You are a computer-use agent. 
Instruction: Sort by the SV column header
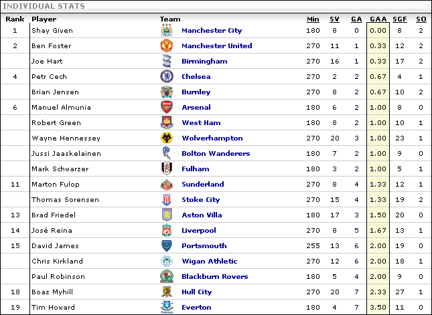[x=334, y=19]
